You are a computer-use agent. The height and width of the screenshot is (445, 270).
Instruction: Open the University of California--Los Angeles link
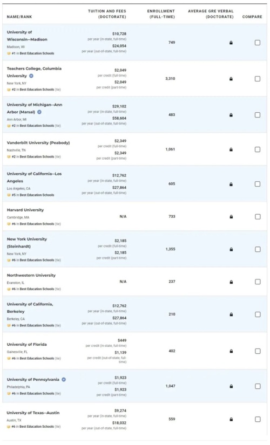point(34,177)
